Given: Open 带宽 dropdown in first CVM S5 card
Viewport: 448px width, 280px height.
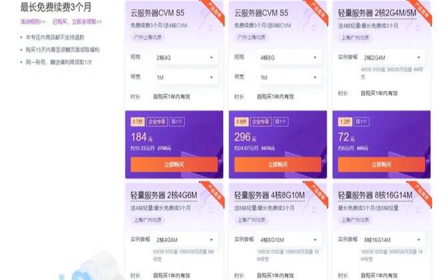Looking at the screenshot, I should click(x=186, y=77).
